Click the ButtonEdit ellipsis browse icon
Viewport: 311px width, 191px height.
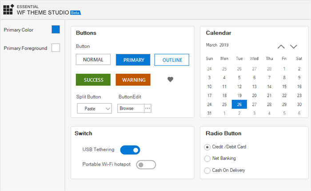click(148, 108)
